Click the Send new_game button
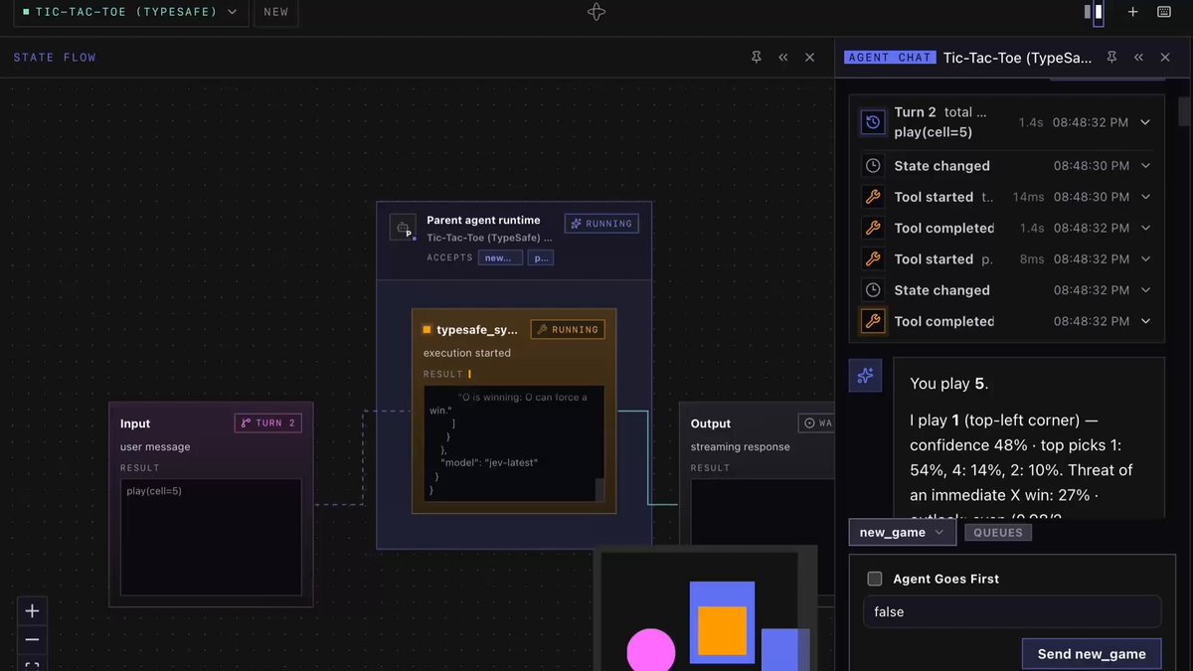1193x671 pixels. click(1092, 653)
